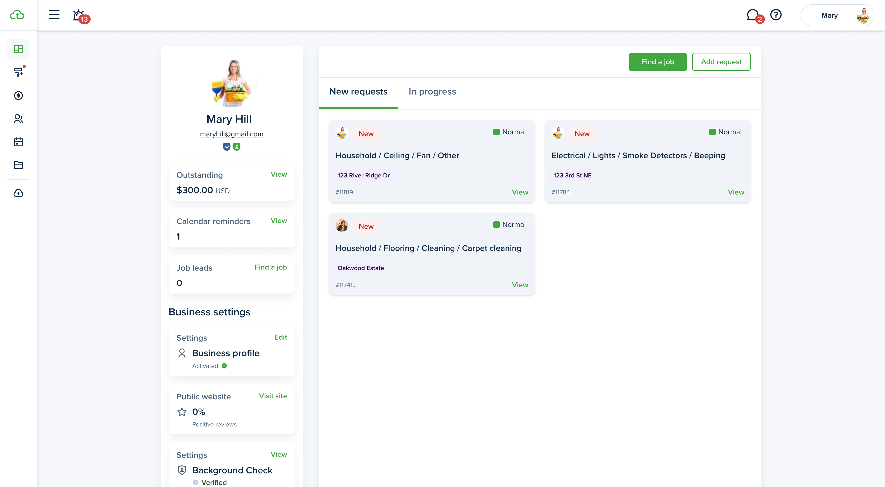Open the paint roller requests sidebar icon
Viewport: 885px width, 487px height.
pos(18,72)
